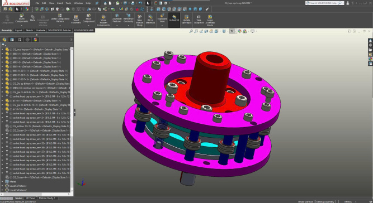The image size is (373, 203).
Task: Click the Undo icon
Action: tap(140, 3)
